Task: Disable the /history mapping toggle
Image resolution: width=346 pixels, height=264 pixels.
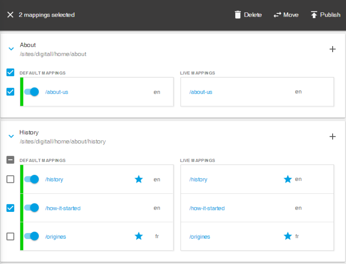Action: tap(31, 179)
